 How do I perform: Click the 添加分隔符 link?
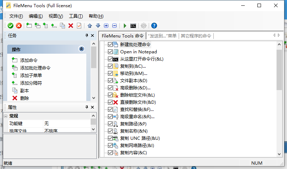tap(31, 83)
